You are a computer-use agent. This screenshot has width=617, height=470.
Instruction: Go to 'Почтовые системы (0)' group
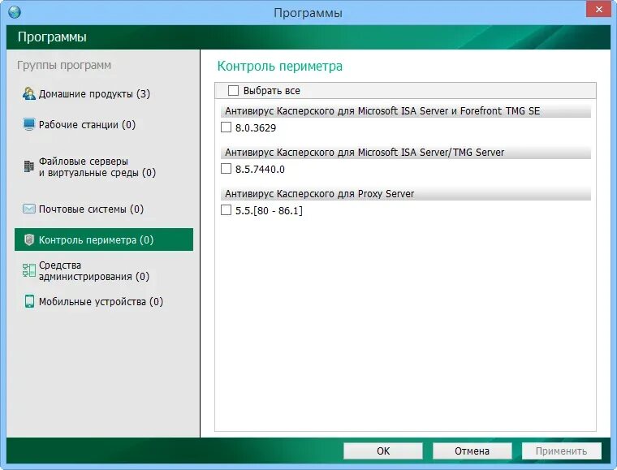tap(104, 209)
